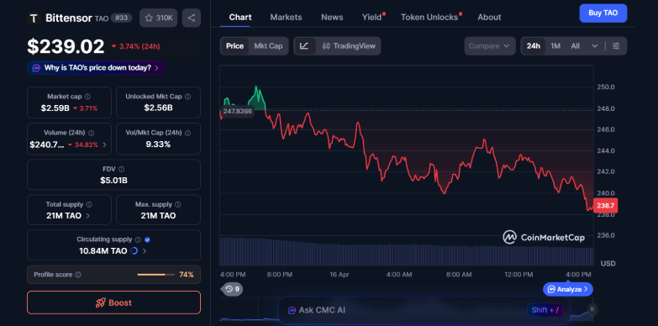
Task: Click the Analyze button
Action: (568, 289)
